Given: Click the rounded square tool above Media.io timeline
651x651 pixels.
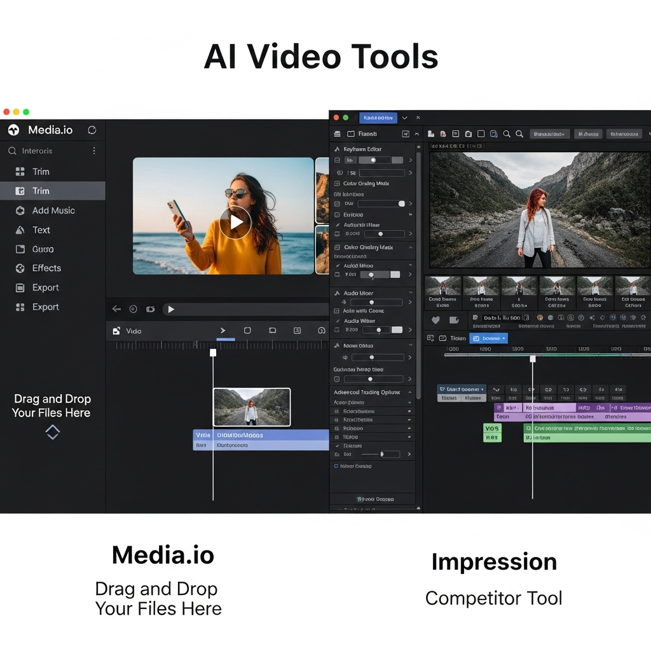Looking at the screenshot, I should click(247, 331).
